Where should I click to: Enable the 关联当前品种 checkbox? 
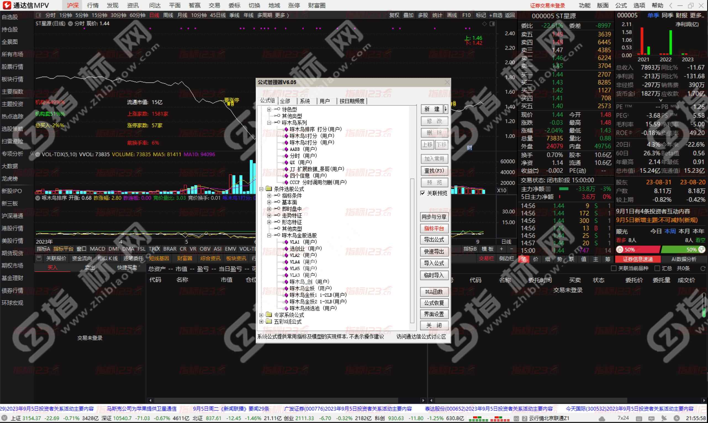click(x=614, y=268)
